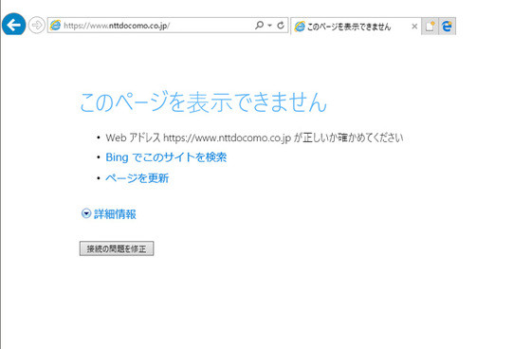
Task: Open the address bar dropdown arrow
Action: pyautogui.click(x=270, y=26)
